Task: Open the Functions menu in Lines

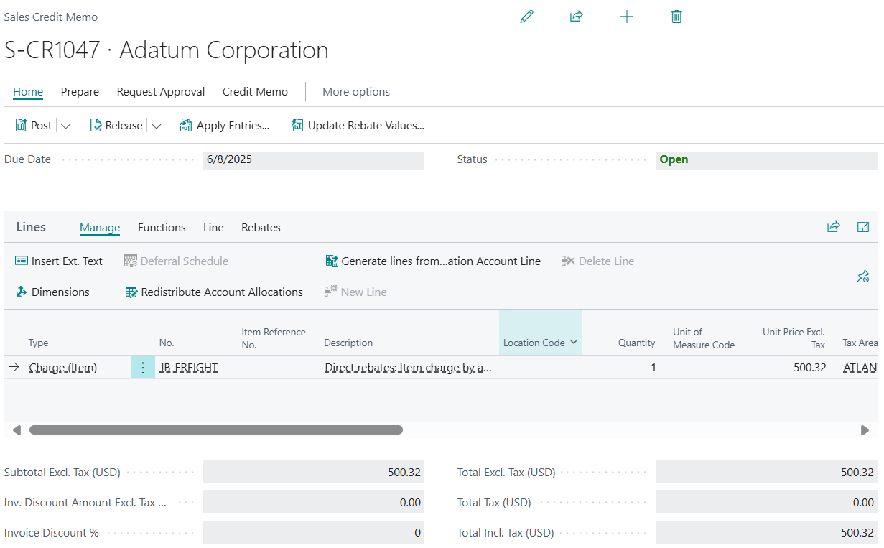Action: pos(162,227)
